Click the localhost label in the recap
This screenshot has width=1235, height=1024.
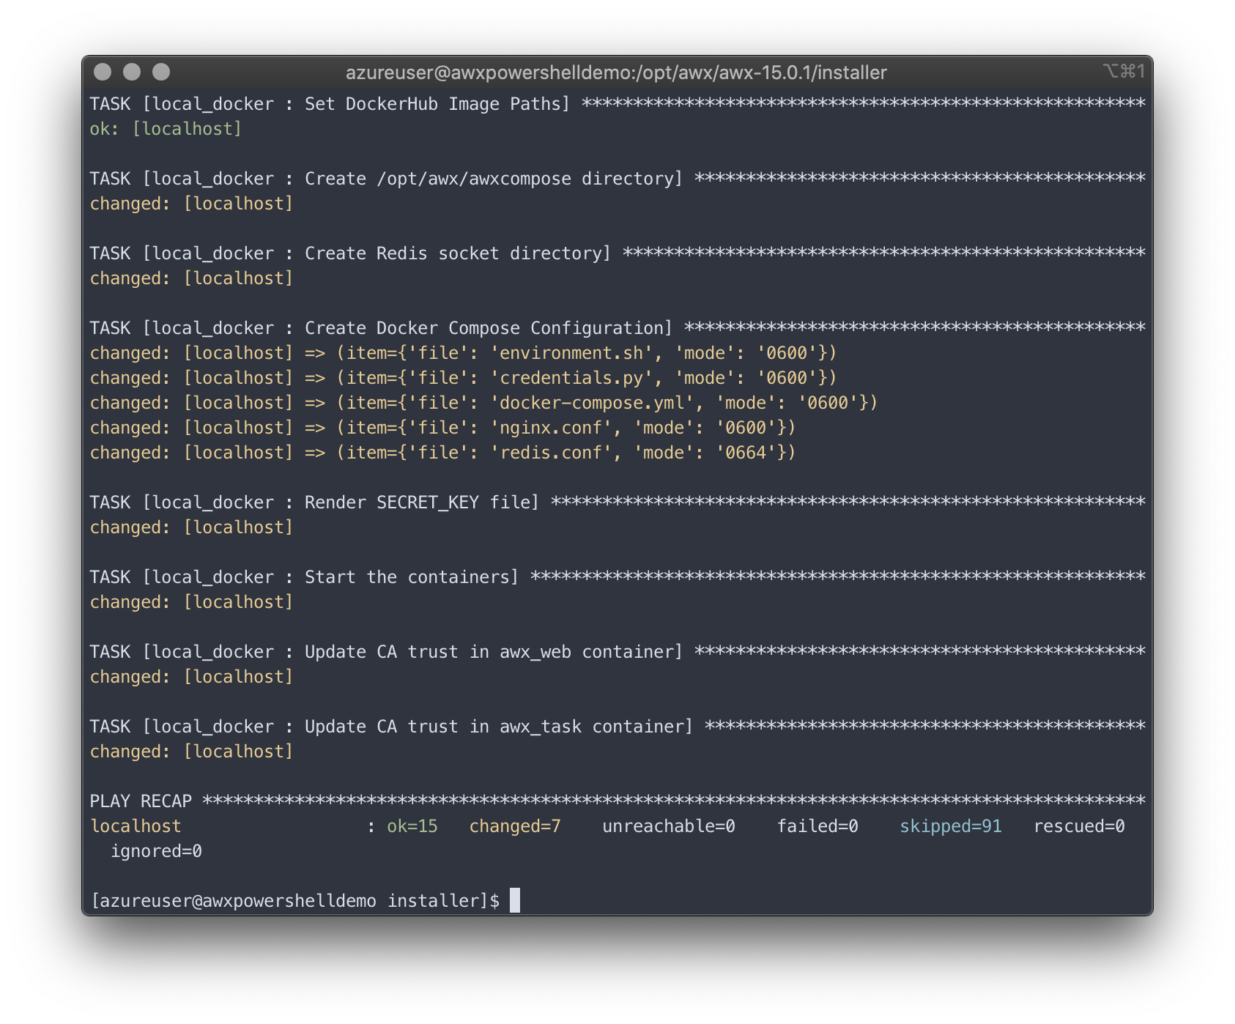pos(135,825)
